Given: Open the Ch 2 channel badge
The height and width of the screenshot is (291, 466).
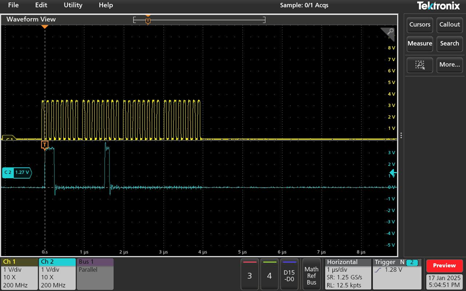Looking at the screenshot, I should point(56,274).
